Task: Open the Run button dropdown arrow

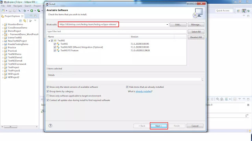Action: coord(35,11)
